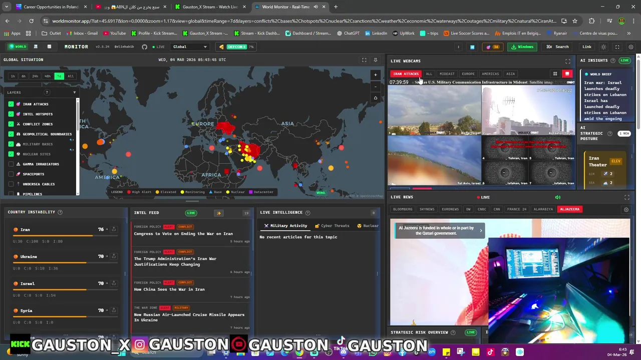Open the Chrome tab search dropdown
Image resolution: width=641 pixels, height=360 pixels.
(x=8, y=7)
